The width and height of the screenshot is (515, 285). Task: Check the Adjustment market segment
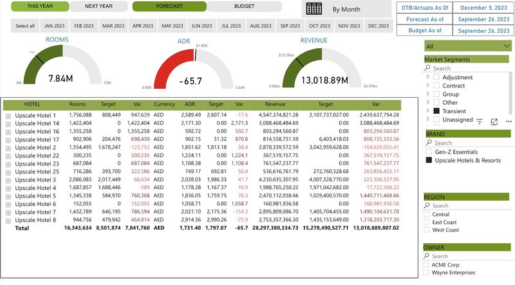tap(436, 77)
